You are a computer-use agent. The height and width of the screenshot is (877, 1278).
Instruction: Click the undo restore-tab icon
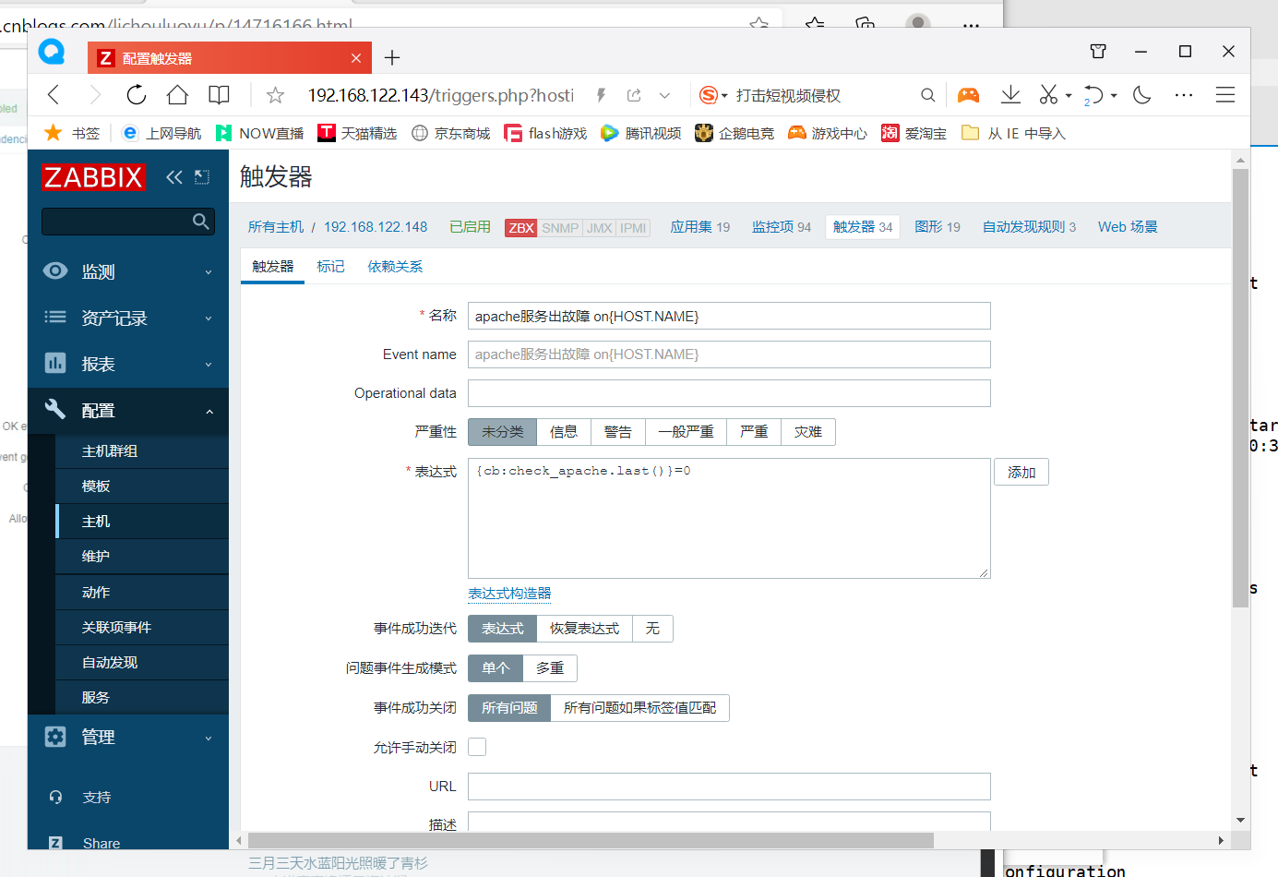[x=1093, y=95]
